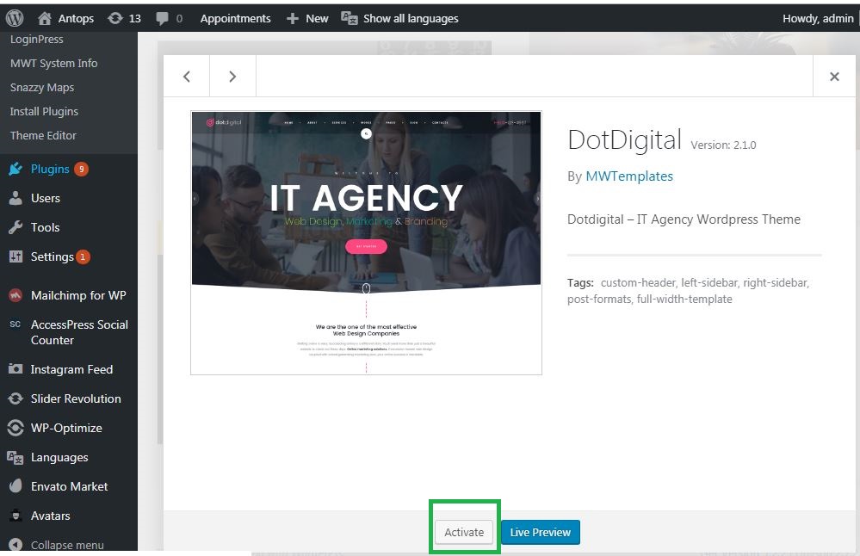The height and width of the screenshot is (556, 860).
Task: Show the next theme with right arrow
Action: (x=232, y=77)
